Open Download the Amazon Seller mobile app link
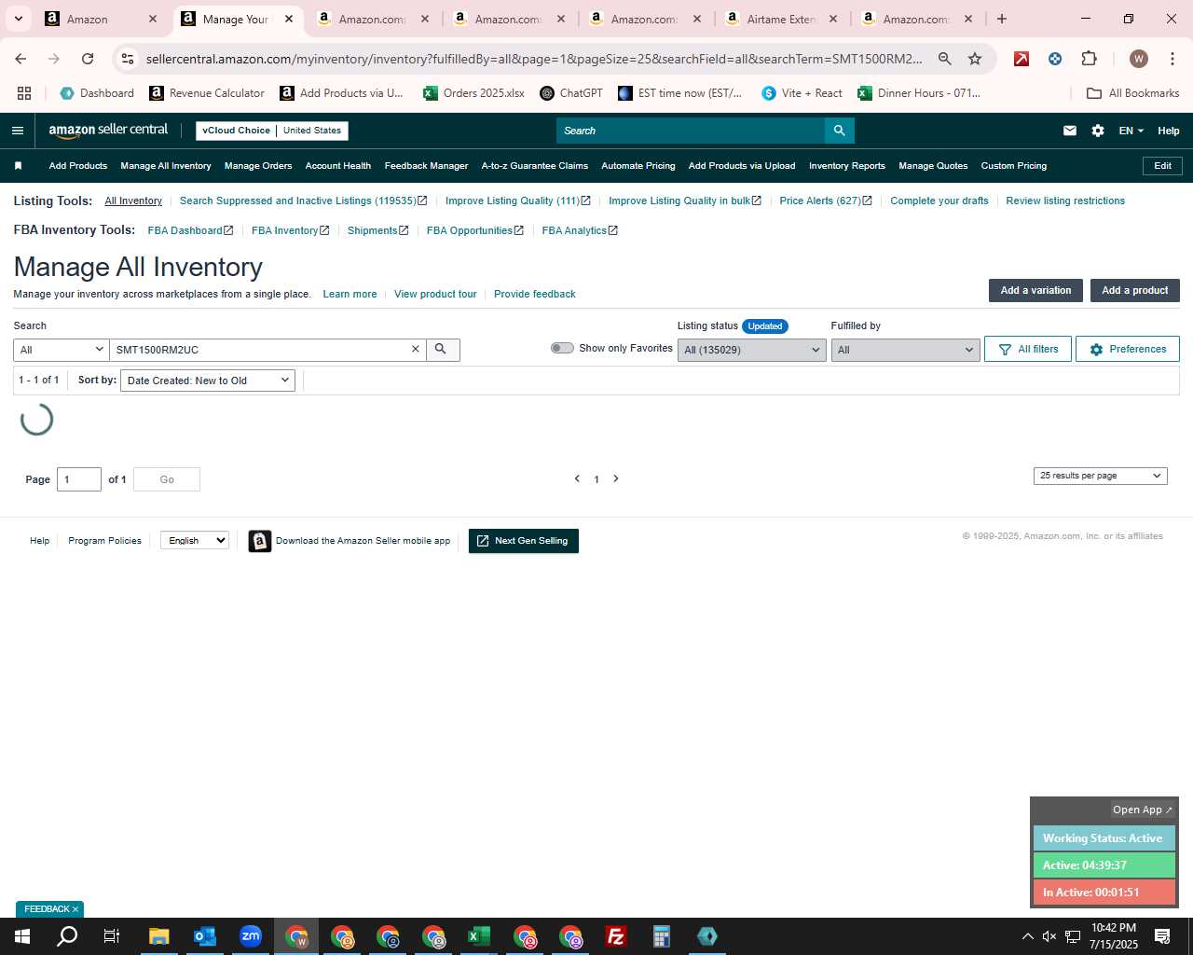This screenshot has width=1193, height=955. point(350,541)
